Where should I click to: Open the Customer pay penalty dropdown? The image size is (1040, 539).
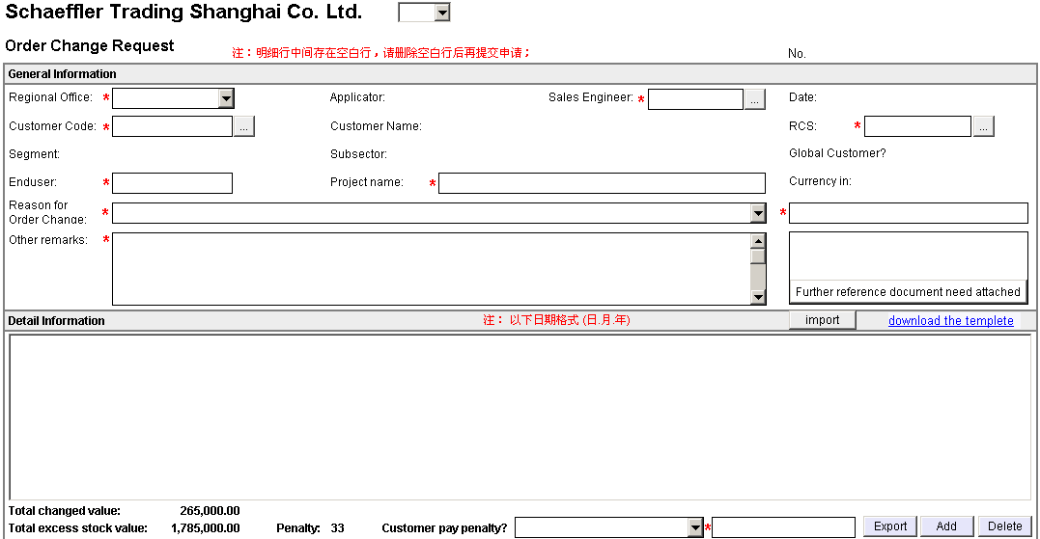point(694,527)
